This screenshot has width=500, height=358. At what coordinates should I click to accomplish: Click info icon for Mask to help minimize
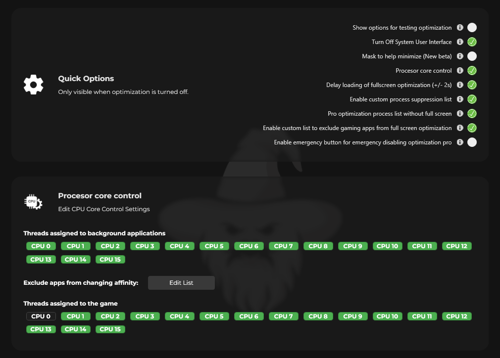(x=460, y=56)
